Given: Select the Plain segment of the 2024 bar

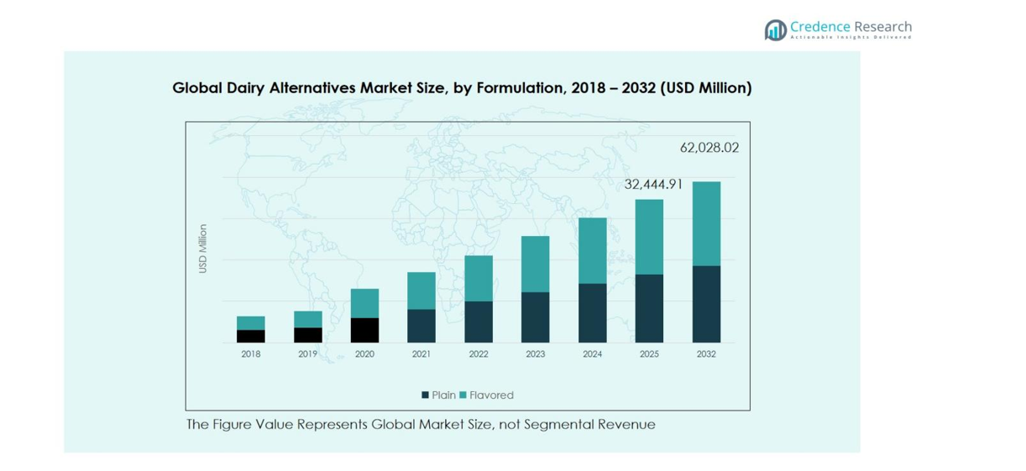Looking at the screenshot, I should (x=592, y=313).
